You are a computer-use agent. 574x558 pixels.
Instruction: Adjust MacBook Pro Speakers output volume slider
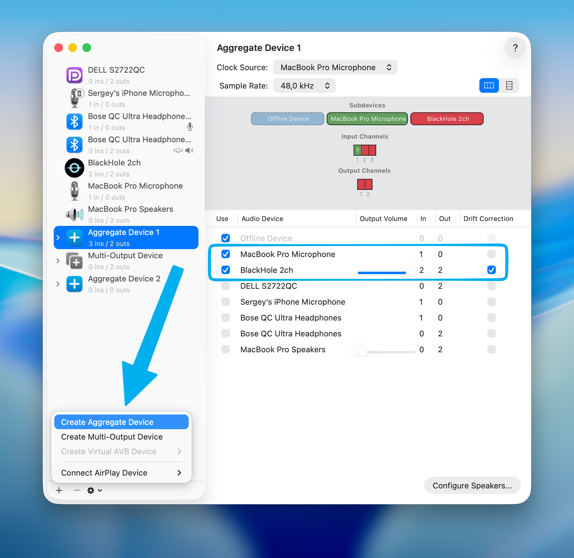(387, 352)
